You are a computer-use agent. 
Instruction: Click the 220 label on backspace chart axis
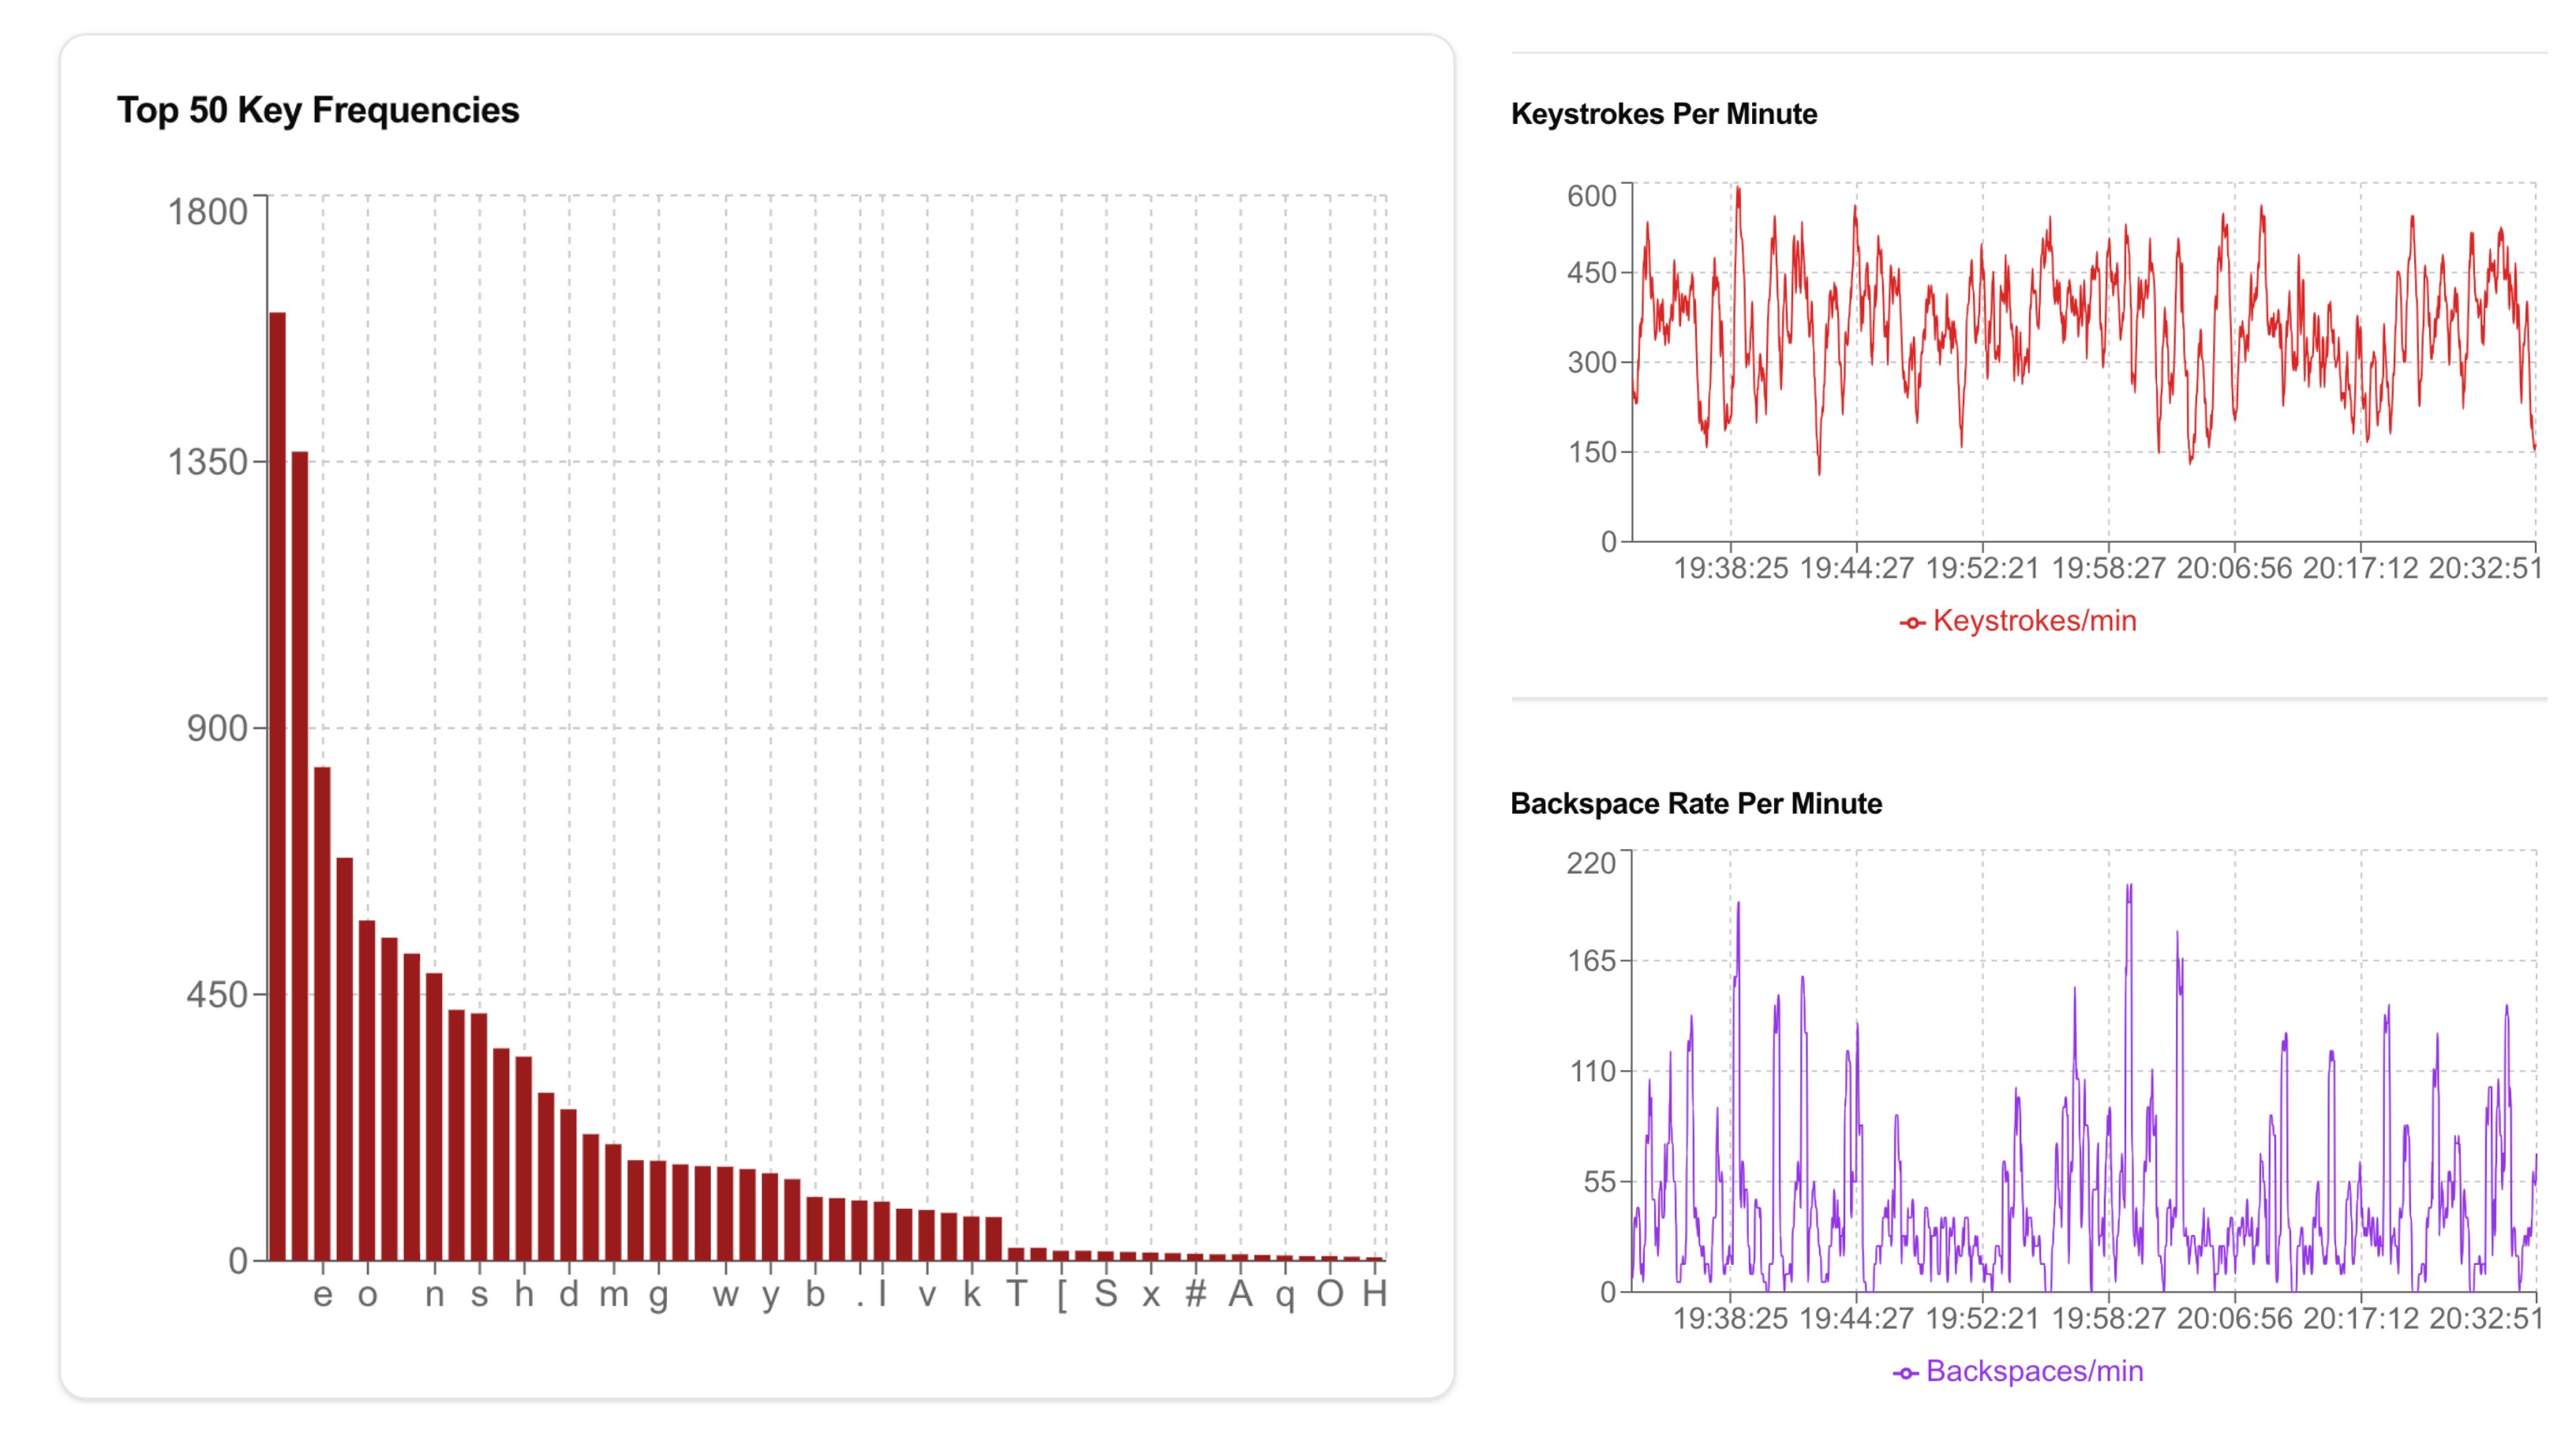[x=1591, y=863]
